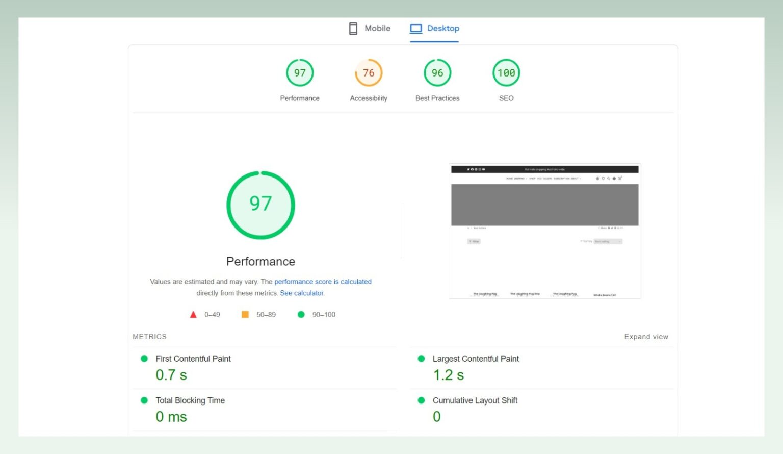
Task: Click green dot beside Cumulative Layout Shift
Action: (x=421, y=400)
